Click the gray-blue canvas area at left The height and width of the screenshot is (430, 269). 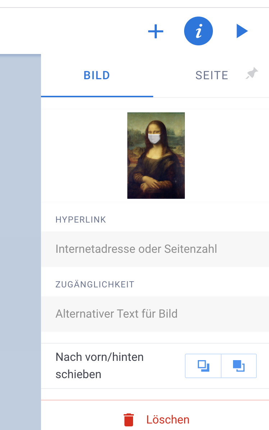[x=20, y=242]
